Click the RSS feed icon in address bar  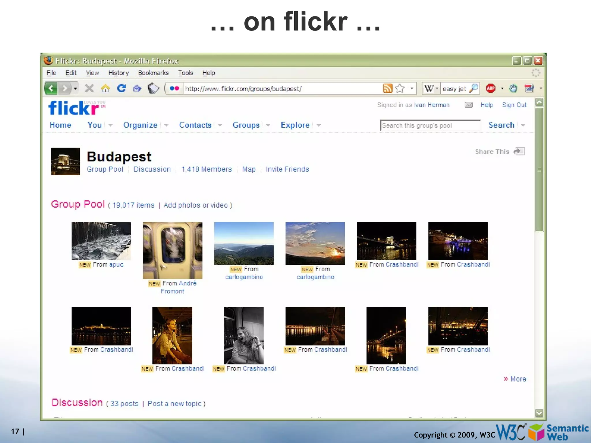click(x=387, y=88)
